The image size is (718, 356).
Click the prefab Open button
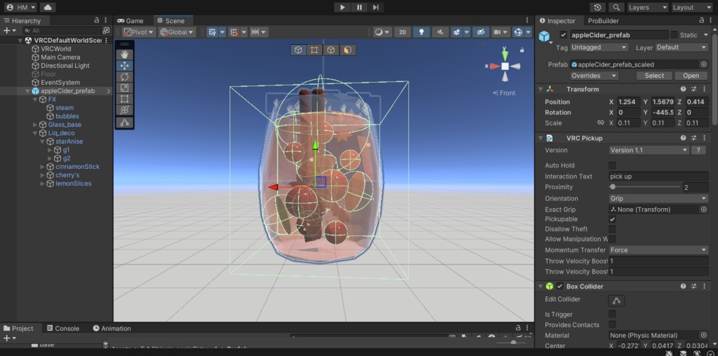point(691,76)
